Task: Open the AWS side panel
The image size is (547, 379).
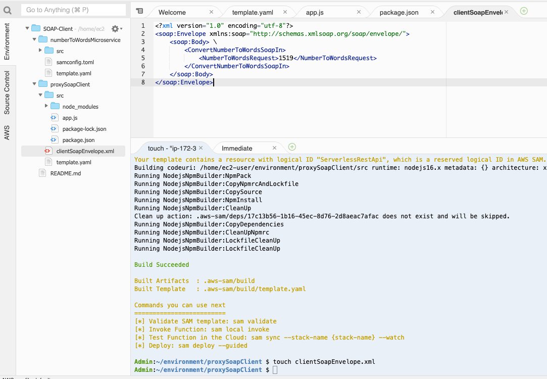Action: pos(7,132)
